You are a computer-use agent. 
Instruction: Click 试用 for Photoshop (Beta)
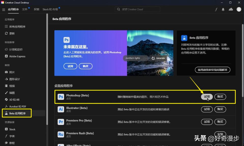tap(207, 97)
